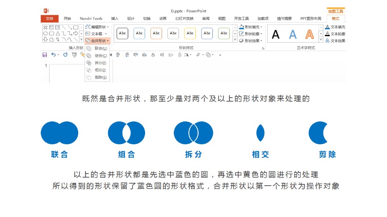Click the 形状效果 shape effects icon

click(241, 41)
